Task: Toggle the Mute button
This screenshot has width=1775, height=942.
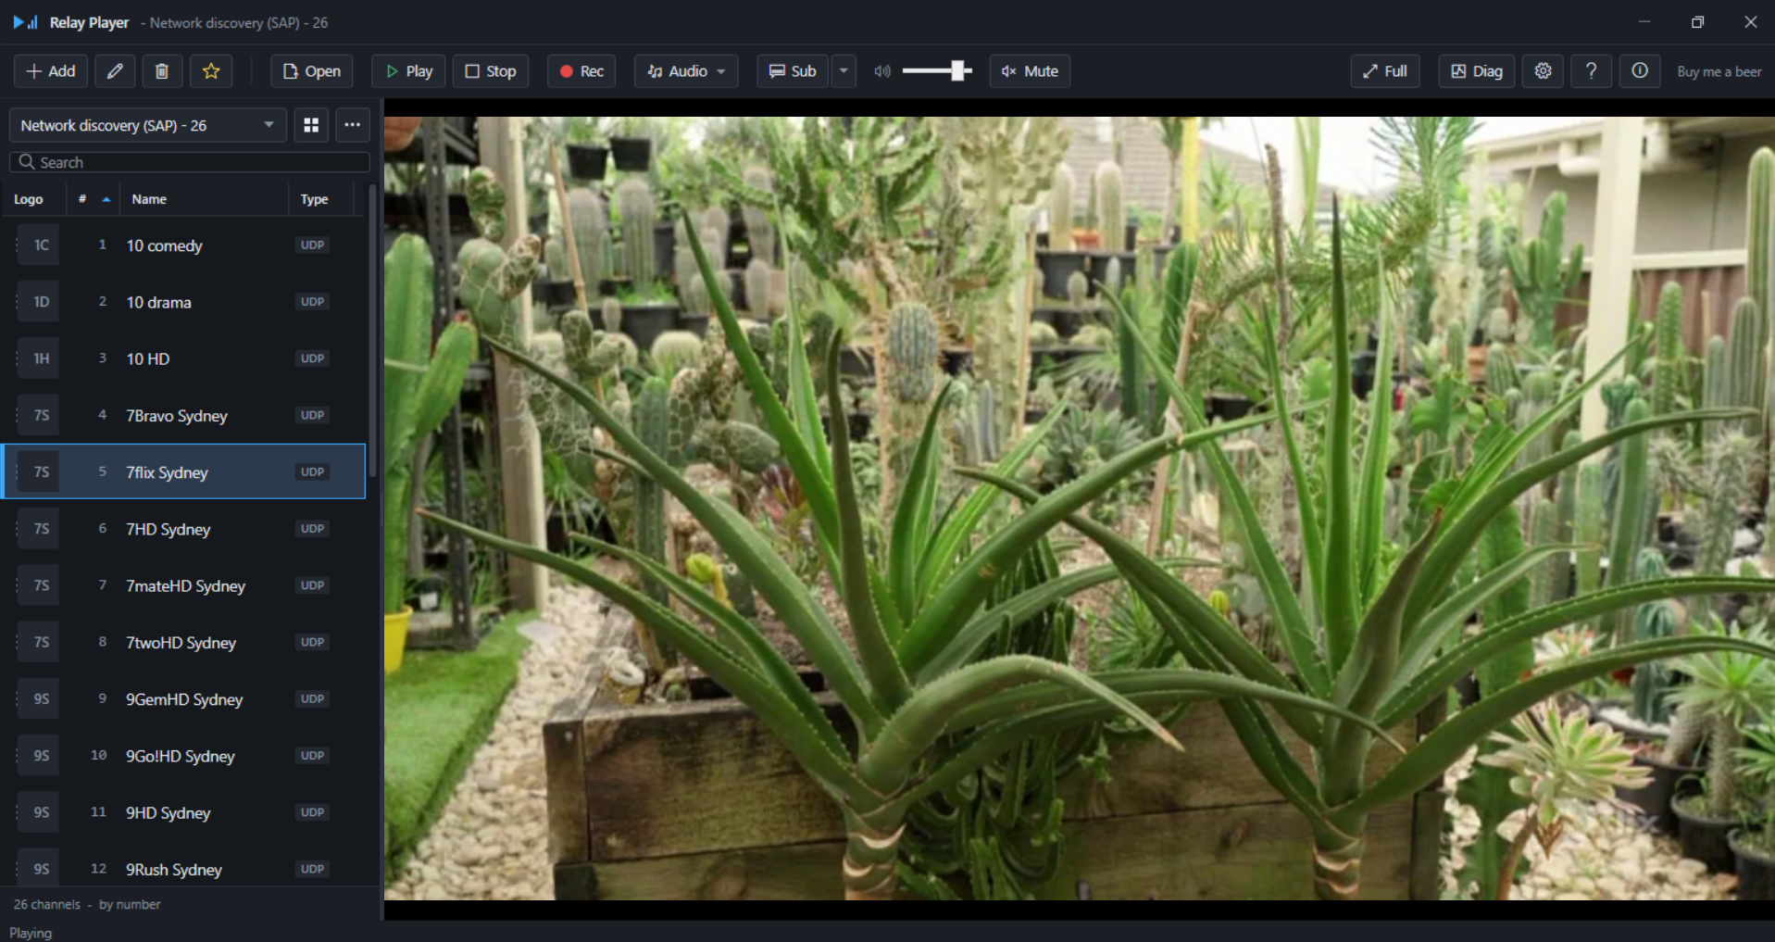Action: (1030, 71)
